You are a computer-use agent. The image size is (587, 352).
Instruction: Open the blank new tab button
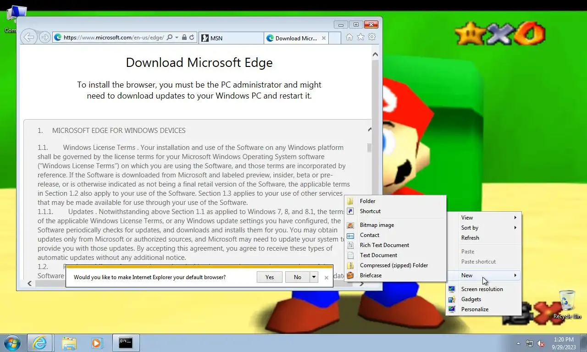(335, 38)
